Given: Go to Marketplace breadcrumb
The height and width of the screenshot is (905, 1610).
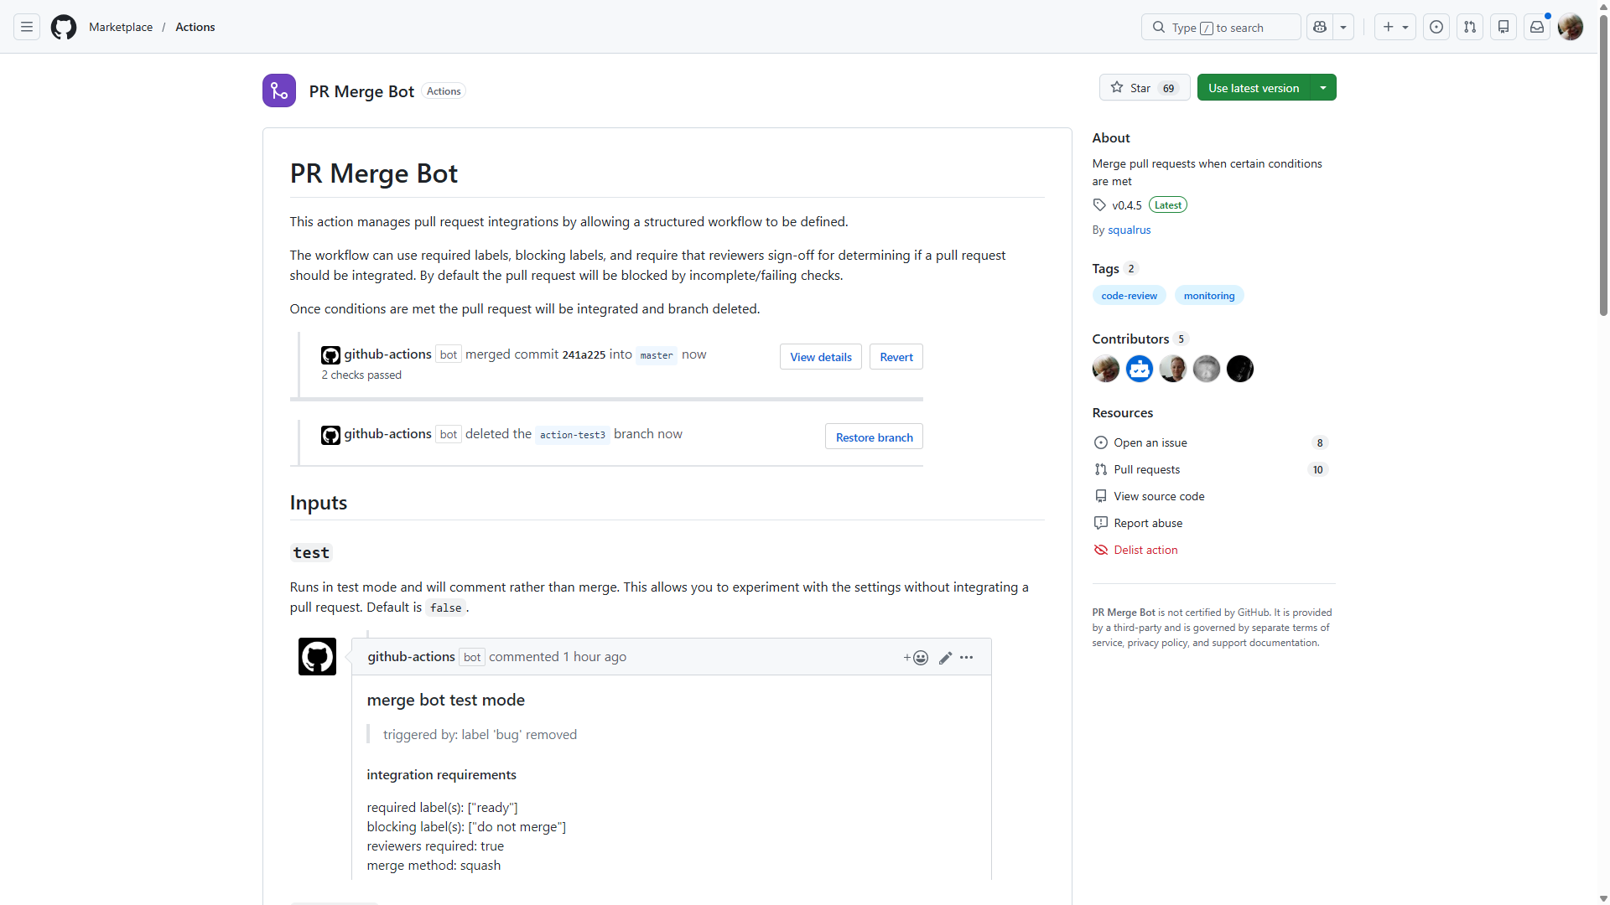Looking at the screenshot, I should point(121,27).
